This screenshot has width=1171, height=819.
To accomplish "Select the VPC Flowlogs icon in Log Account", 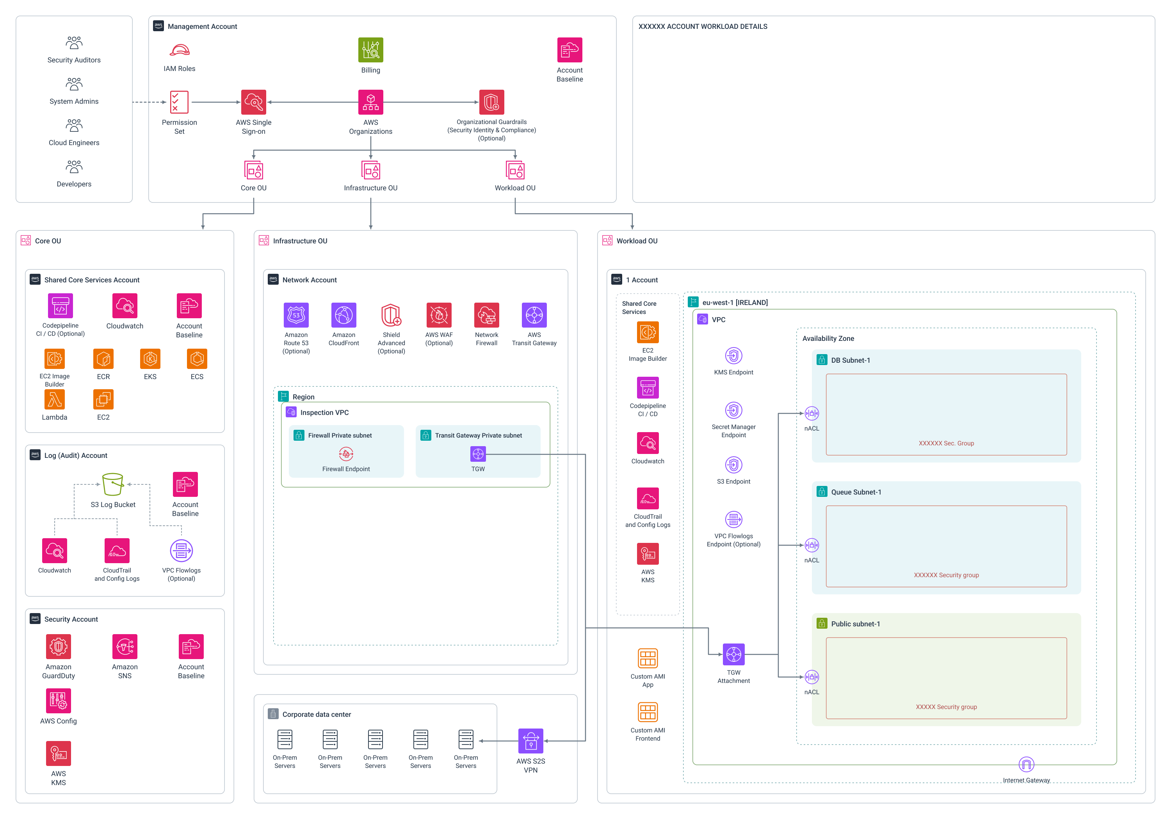I will [x=182, y=551].
